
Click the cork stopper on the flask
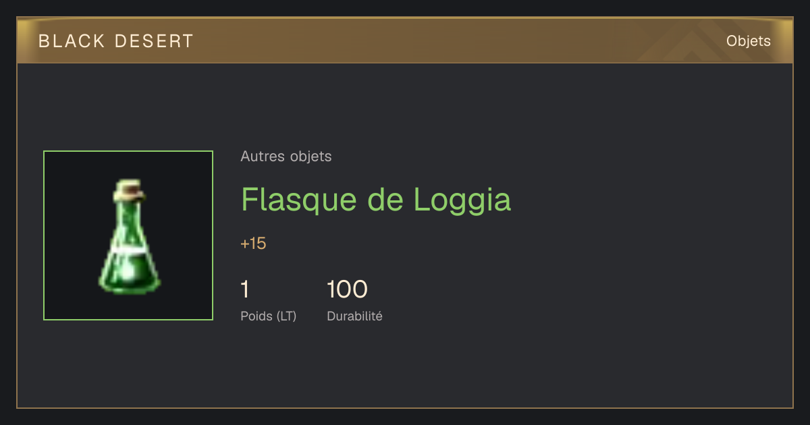(x=130, y=190)
